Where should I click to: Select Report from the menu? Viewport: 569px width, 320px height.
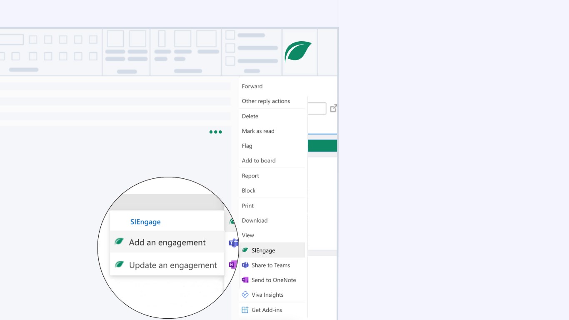(x=250, y=176)
